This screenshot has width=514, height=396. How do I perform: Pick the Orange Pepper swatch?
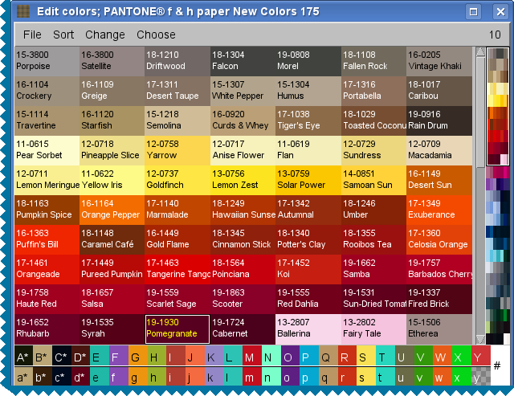(112, 210)
